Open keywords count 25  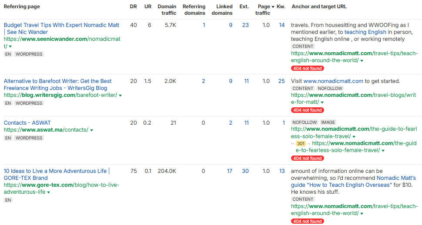point(281,81)
